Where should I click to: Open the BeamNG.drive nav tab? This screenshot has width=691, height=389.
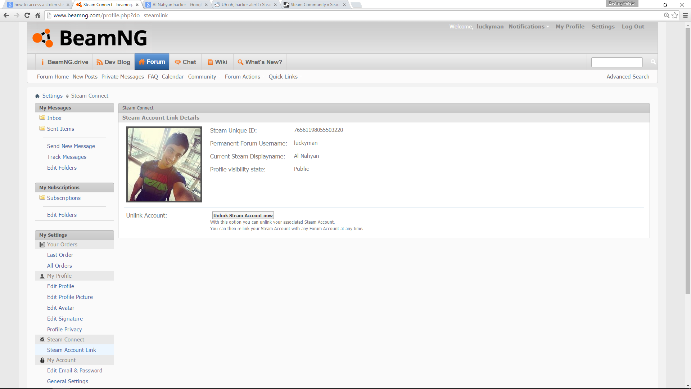[64, 62]
